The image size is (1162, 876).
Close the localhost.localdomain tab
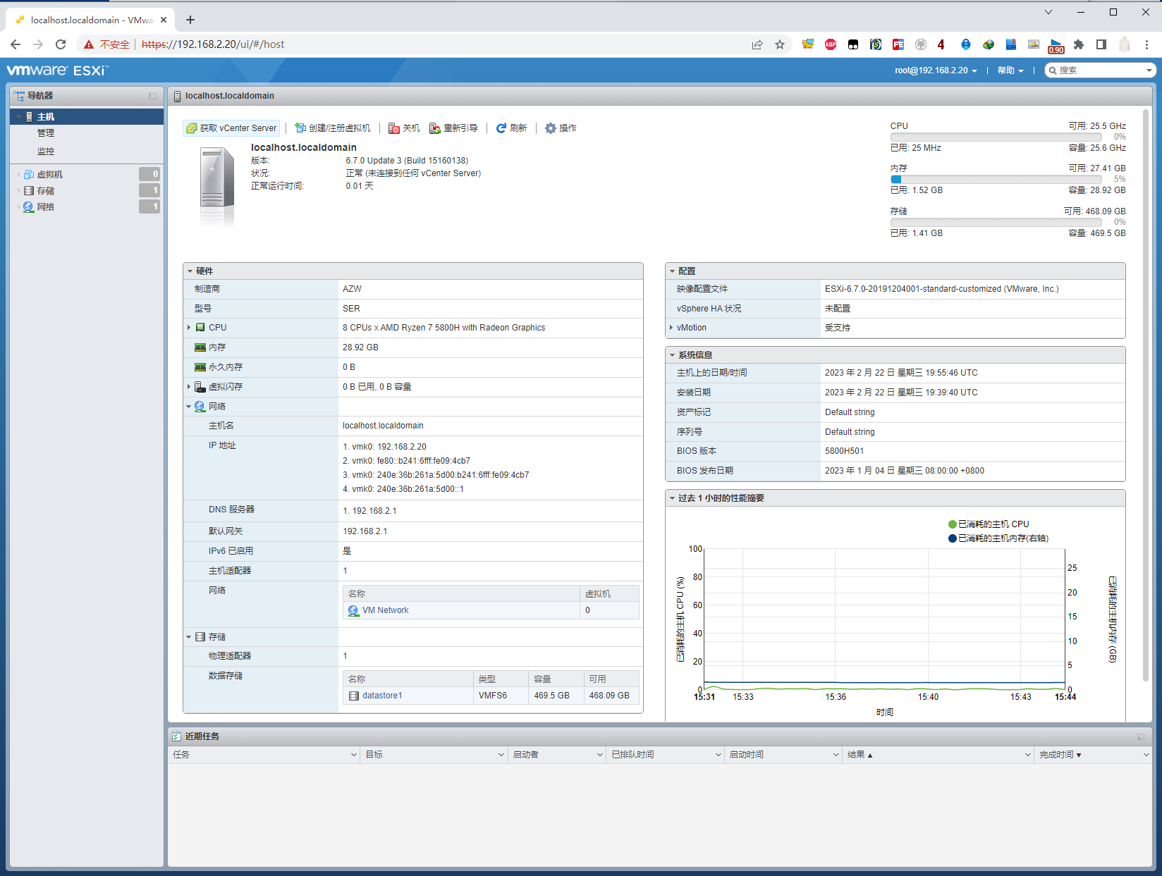164,20
